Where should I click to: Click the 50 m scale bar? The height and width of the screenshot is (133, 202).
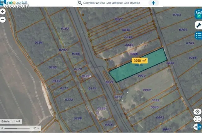coord(20,128)
